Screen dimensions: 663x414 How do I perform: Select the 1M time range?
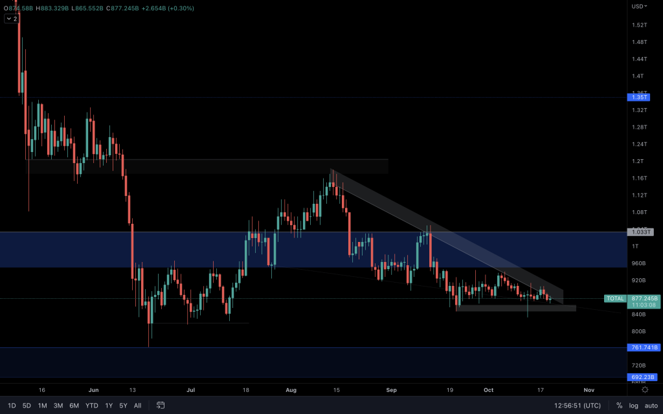click(x=42, y=406)
